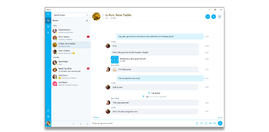269x132 pixels.
Task: Click the send message button
Action: point(220,123)
